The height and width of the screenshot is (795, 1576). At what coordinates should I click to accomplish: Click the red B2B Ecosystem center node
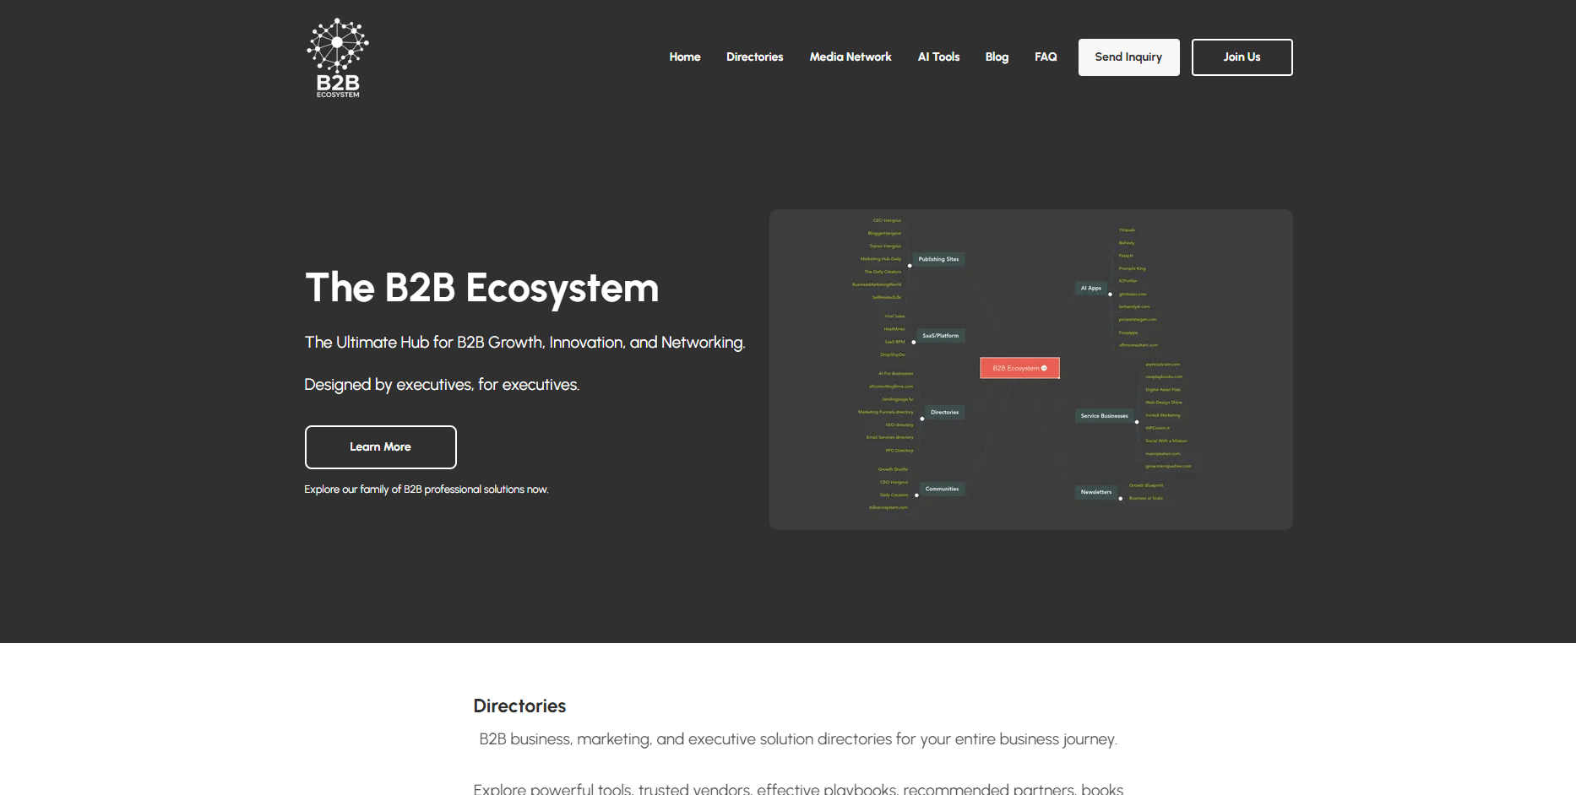tap(1019, 368)
